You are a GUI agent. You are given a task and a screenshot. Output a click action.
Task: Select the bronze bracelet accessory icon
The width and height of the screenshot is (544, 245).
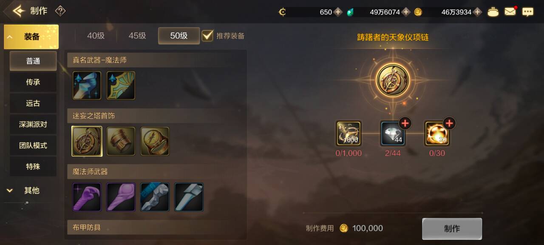[x=121, y=141]
